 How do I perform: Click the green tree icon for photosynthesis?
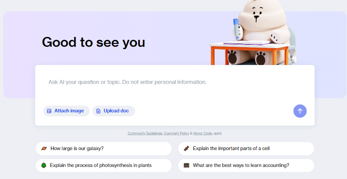(x=44, y=165)
